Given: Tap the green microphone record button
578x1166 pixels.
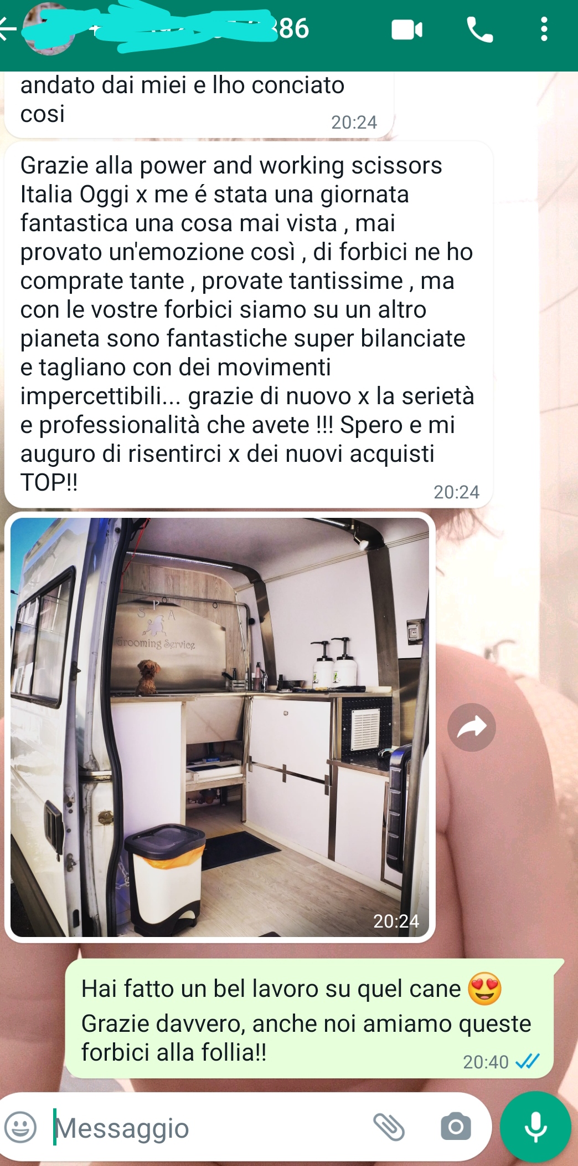Looking at the screenshot, I should (x=535, y=1127).
